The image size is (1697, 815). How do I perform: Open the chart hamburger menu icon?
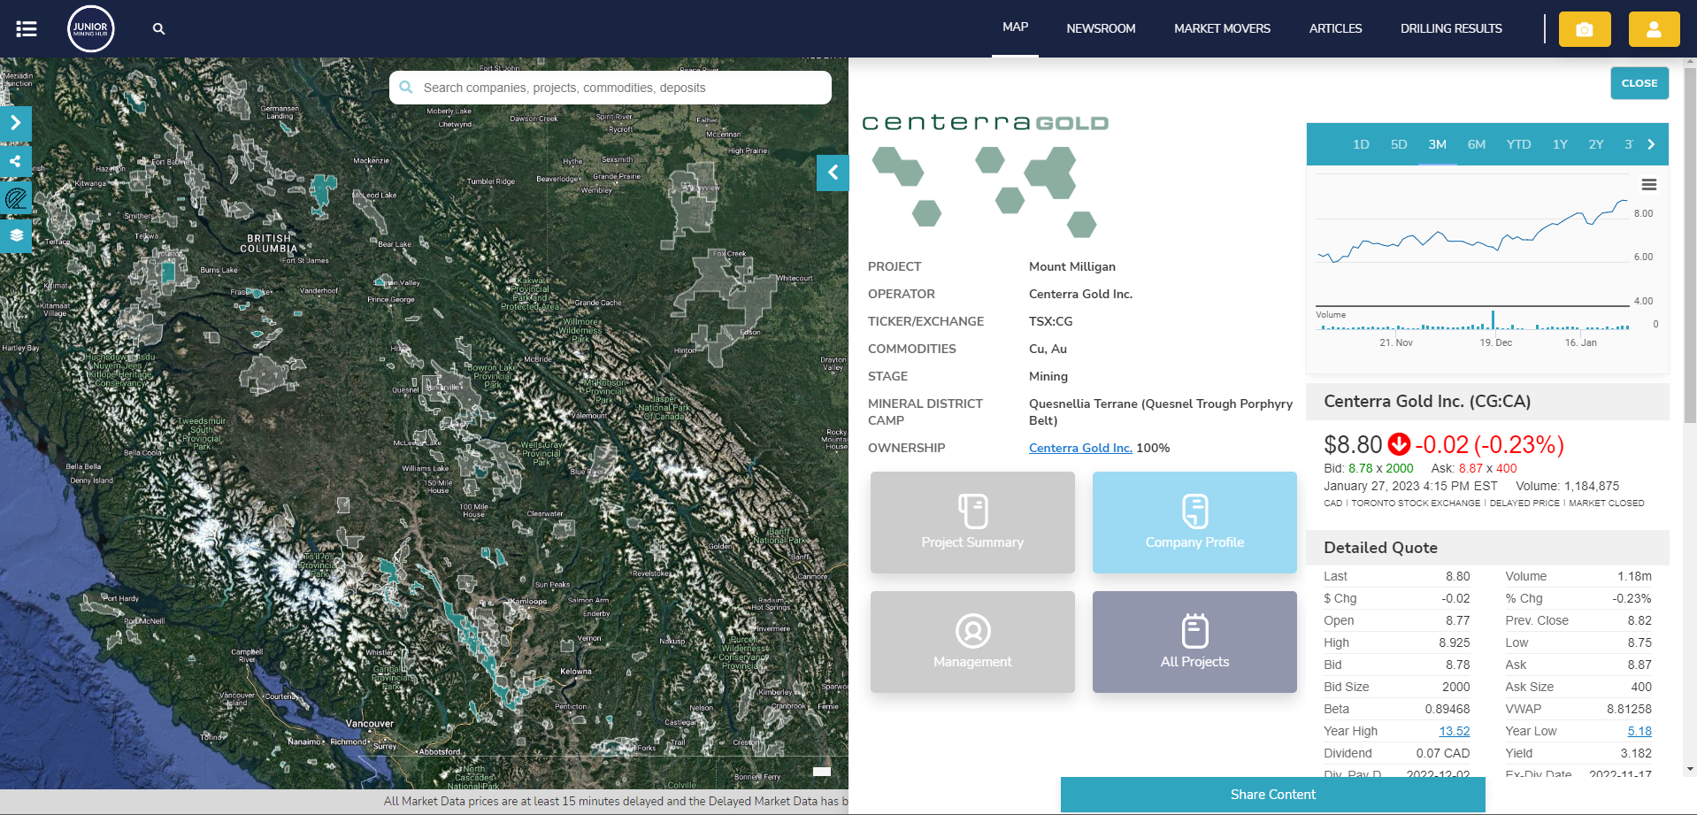pyautogui.click(x=1648, y=185)
